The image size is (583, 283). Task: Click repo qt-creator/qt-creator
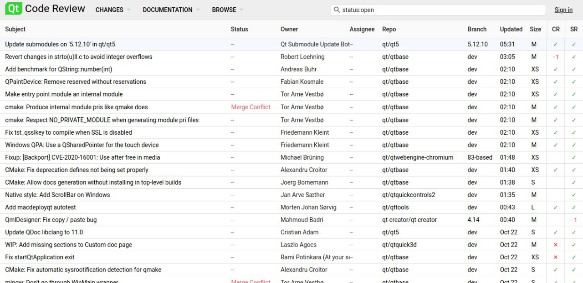point(409,220)
